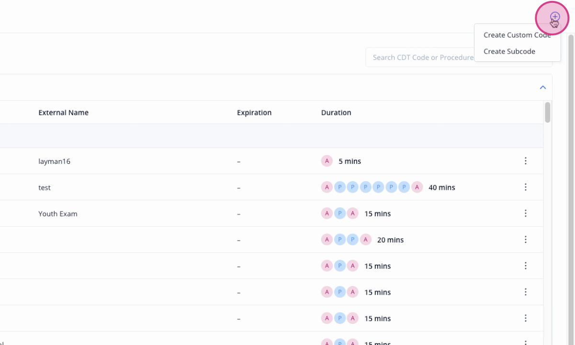Screen dimensions: 575x345
Task: Select the Youth Exam name cell
Action: [58, 214]
